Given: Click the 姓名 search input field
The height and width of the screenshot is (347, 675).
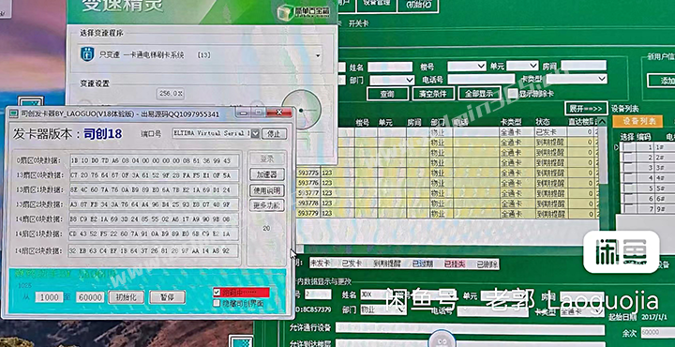Looking at the screenshot, I should pos(390,67).
